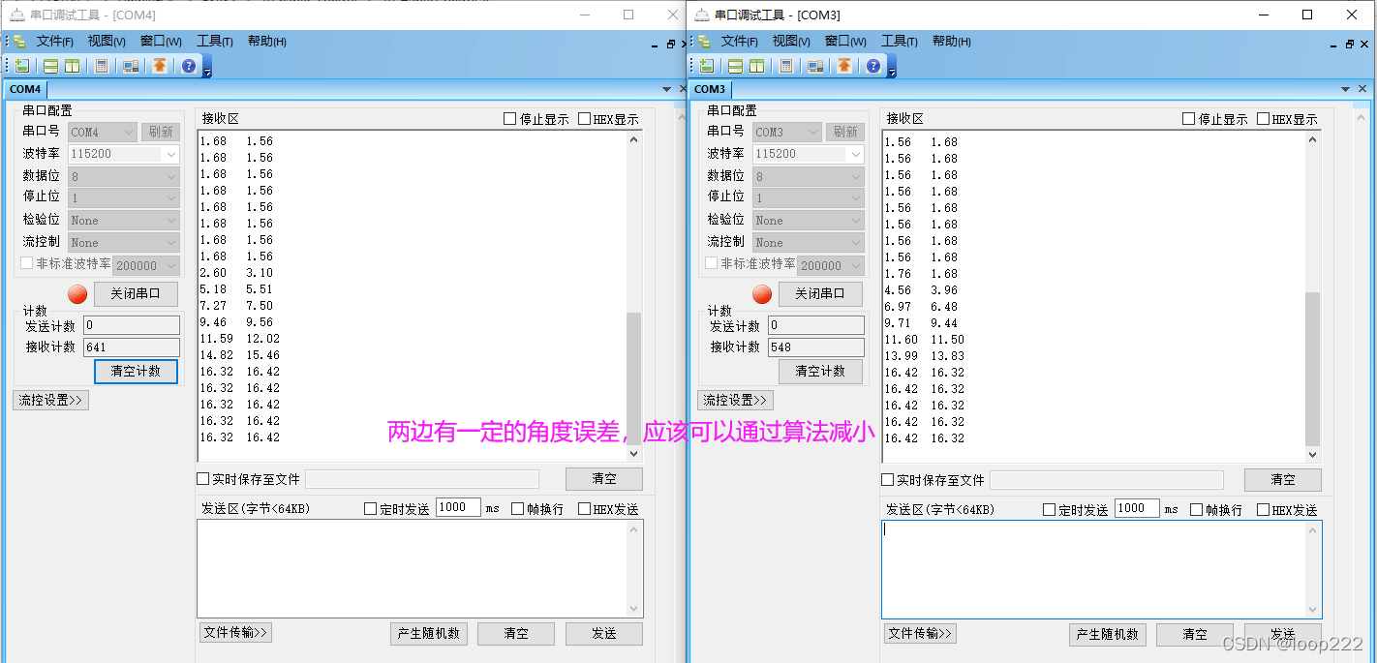This screenshot has width=1377, height=663.
Task: Check 实时保存至文件 in COM4 window
Action: (202, 479)
